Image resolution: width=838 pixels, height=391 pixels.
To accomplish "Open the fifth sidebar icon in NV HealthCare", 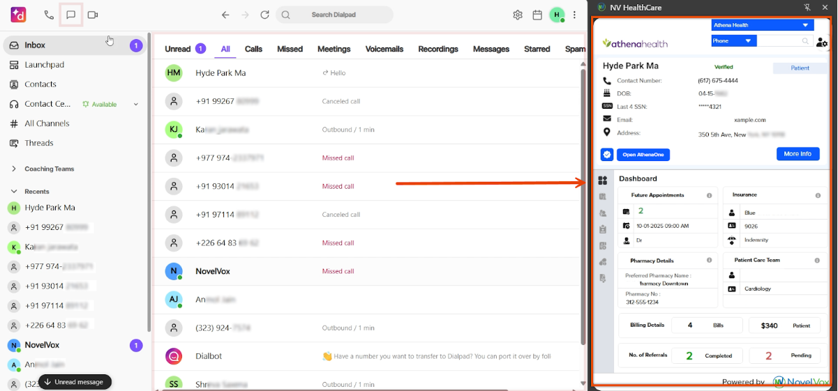I will click(603, 245).
